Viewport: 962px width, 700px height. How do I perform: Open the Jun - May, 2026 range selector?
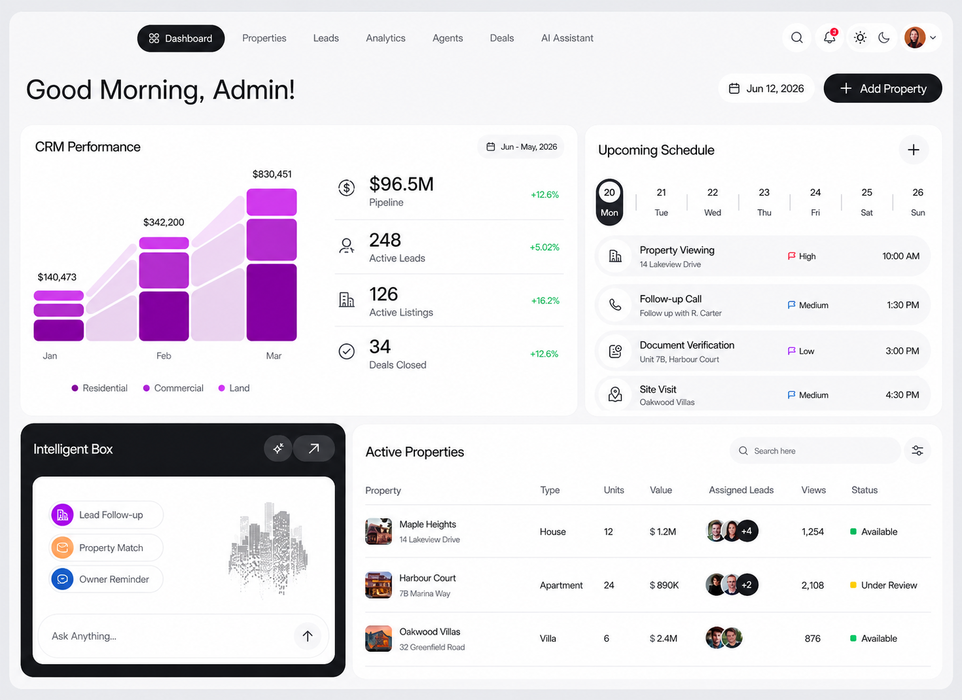click(521, 147)
